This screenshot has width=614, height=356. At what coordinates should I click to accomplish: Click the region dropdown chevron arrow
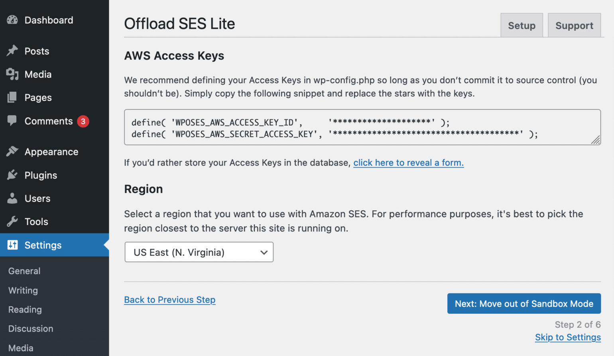(x=264, y=252)
